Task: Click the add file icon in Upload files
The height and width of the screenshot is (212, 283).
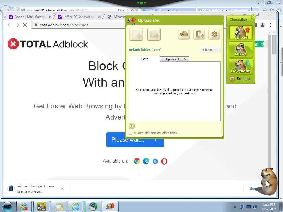Action: click(136, 34)
